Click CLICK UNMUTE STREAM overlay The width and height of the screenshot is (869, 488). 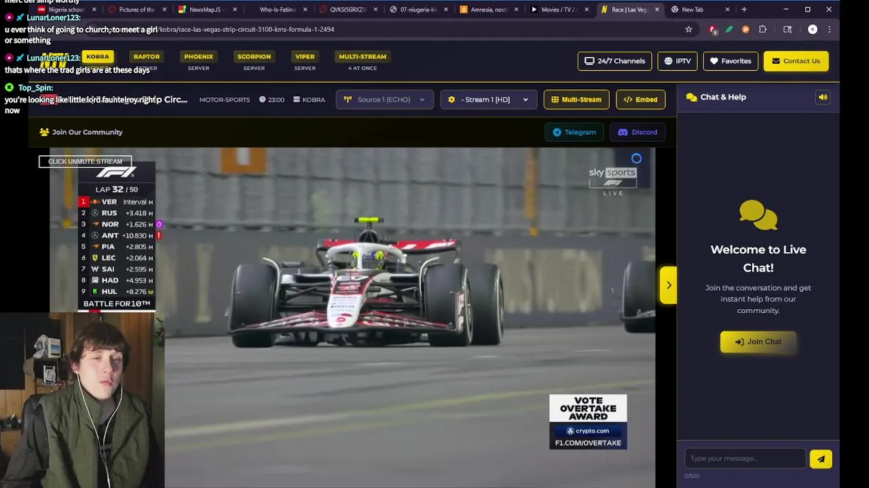pyautogui.click(x=85, y=161)
